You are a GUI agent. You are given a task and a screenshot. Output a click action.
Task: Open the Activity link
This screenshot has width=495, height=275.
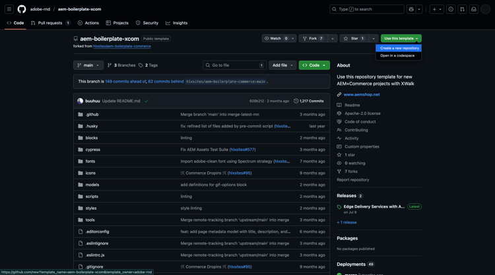coord(351,138)
